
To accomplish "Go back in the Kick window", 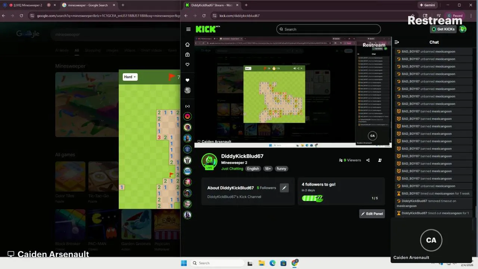I will click(x=186, y=16).
